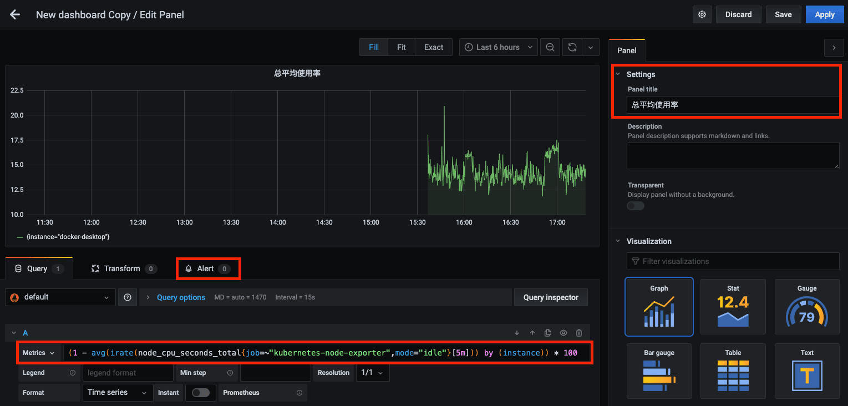Click the PromQL query expression field
The image size is (848, 406).
click(326, 353)
